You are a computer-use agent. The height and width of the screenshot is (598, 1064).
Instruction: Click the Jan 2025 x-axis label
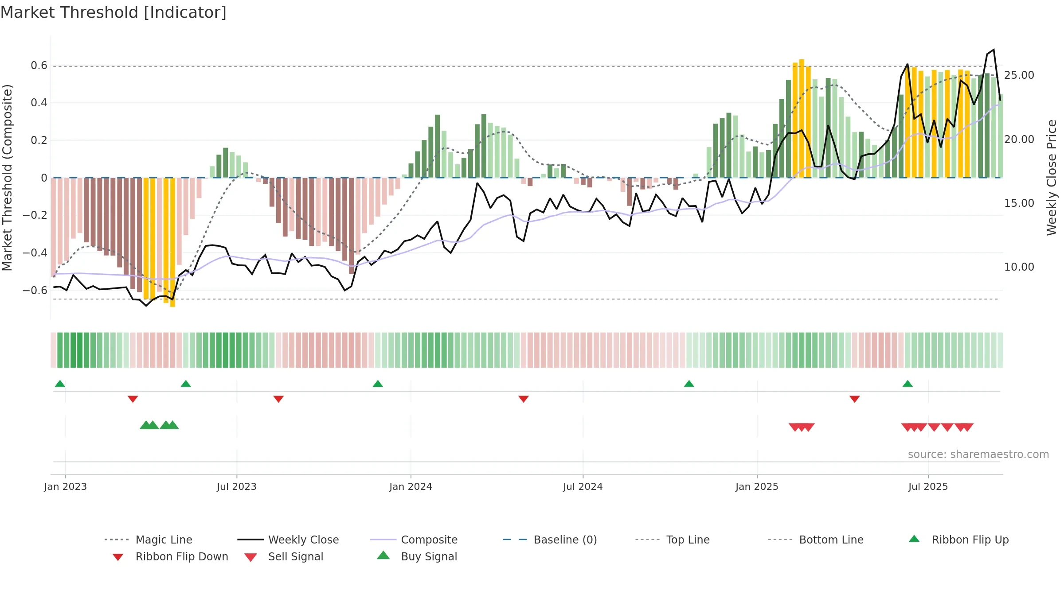tap(757, 486)
